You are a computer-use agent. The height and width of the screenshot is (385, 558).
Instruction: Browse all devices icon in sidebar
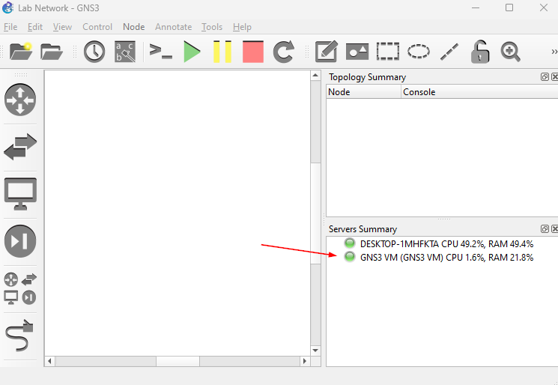pos(20,288)
